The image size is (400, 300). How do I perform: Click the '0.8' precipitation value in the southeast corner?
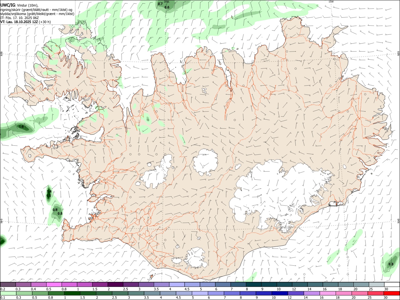pos(391,264)
